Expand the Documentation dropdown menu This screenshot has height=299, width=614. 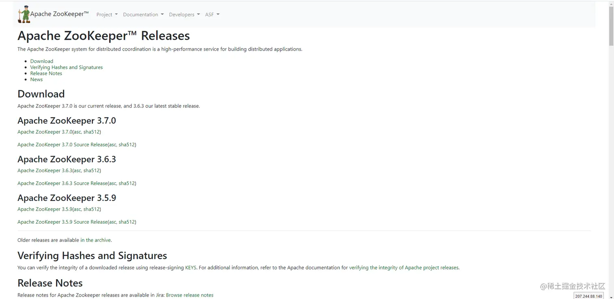[x=143, y=15]
